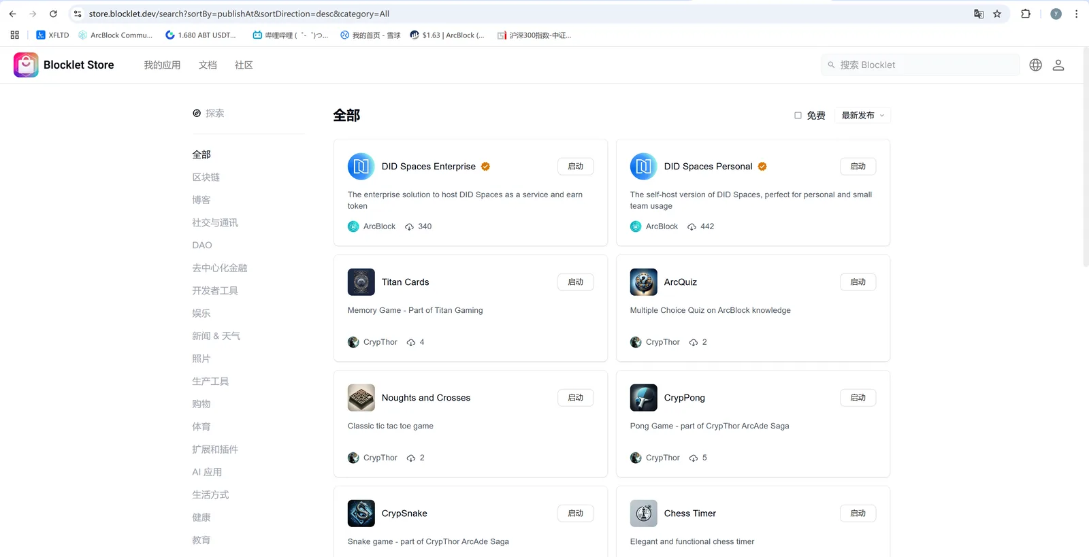Select the 娱乐 category
Screen dimensions: 1089x557
pyautogui.click(x=201, y=314)
